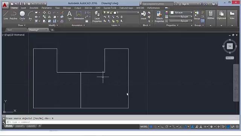Image resolution: width=241 pixels, height=136 pixels.
Task: Insert a Table from Annotation panel
Action: pos(87,21)
